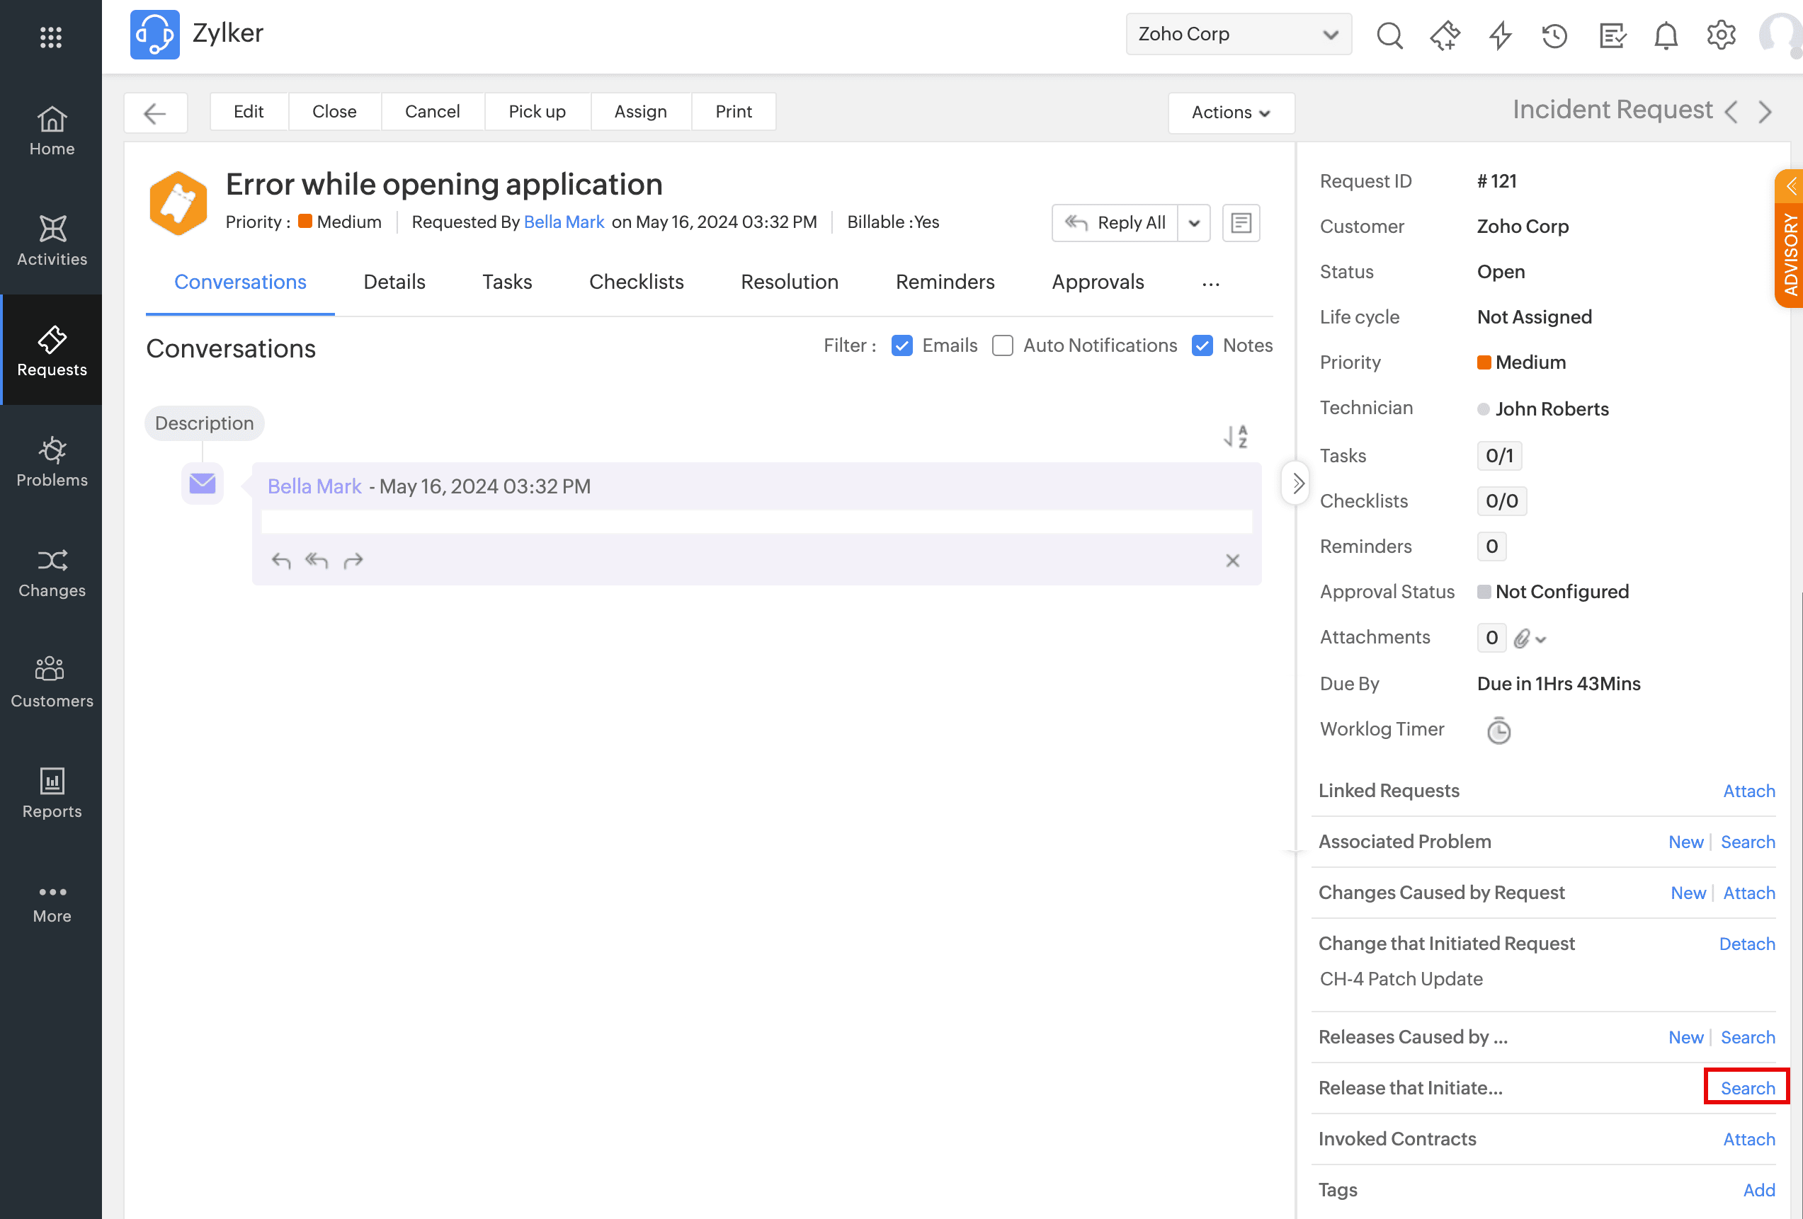1803x1219 pixels.
Task: Click the notifications bell icon
Action: (x=1666, y=35)
